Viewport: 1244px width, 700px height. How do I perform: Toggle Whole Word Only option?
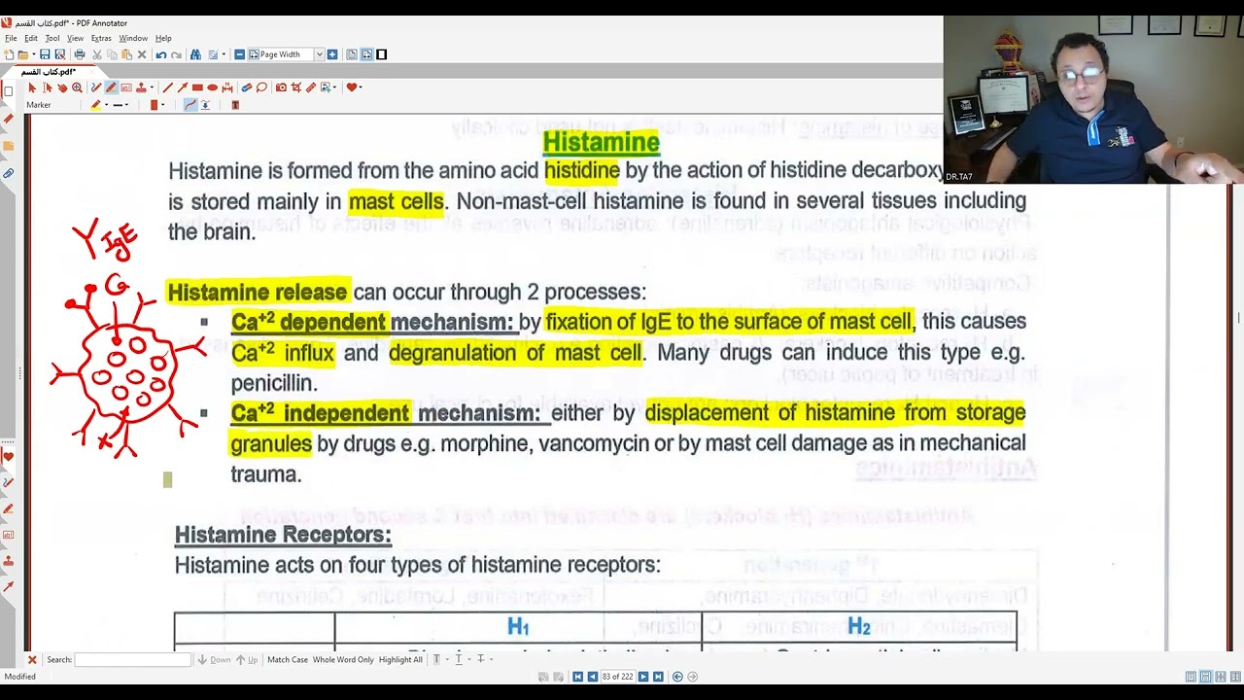pyautogui.click(x=343, y=659)
